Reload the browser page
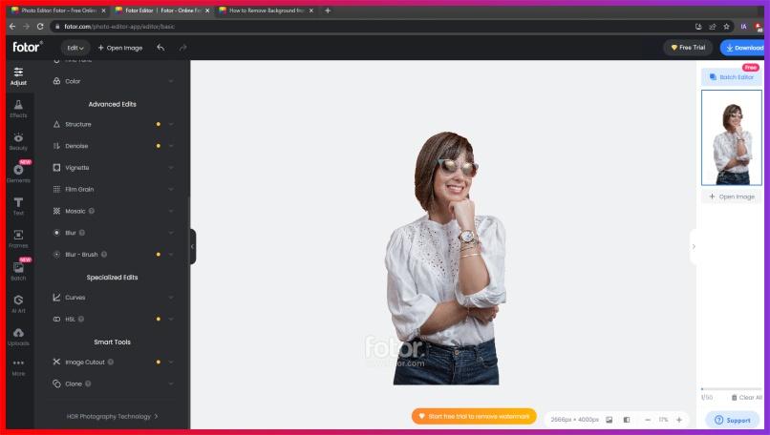 point(40,27)
